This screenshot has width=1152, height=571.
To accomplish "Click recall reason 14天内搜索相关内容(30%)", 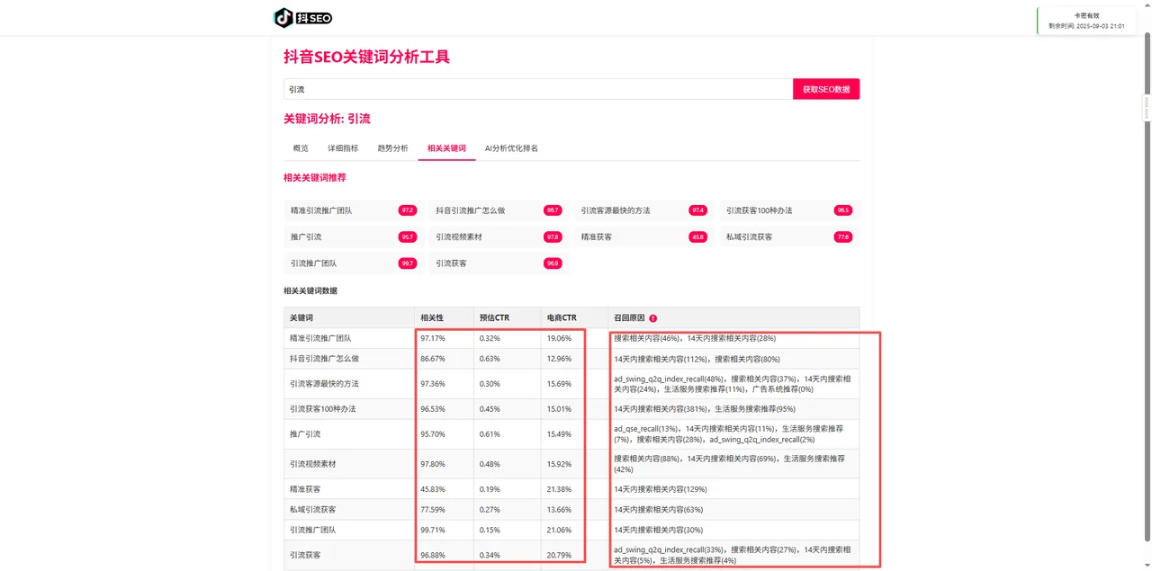I will tap(659, 530).
